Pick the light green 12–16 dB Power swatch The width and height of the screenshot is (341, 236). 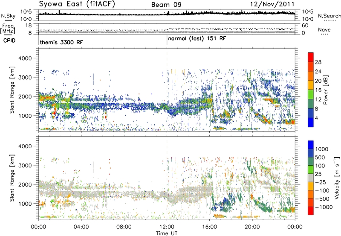(311, 95)
